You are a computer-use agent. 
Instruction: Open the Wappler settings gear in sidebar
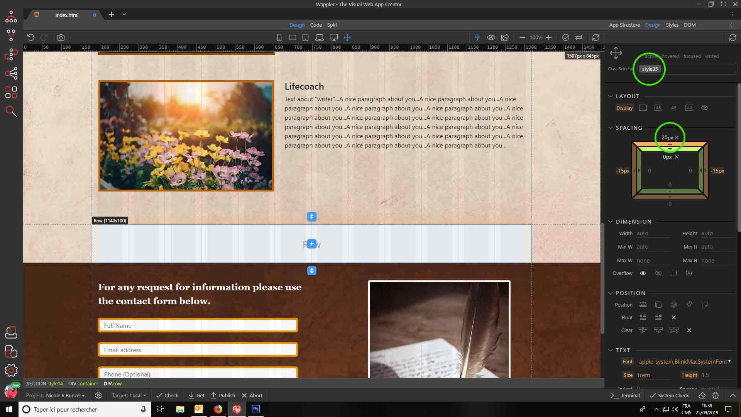coord(11,370)
